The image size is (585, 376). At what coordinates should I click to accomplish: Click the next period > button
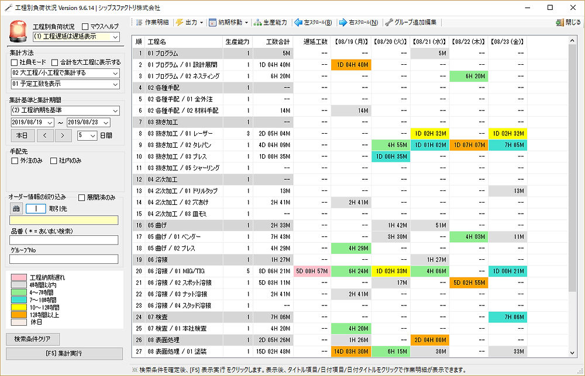point(63,135)
